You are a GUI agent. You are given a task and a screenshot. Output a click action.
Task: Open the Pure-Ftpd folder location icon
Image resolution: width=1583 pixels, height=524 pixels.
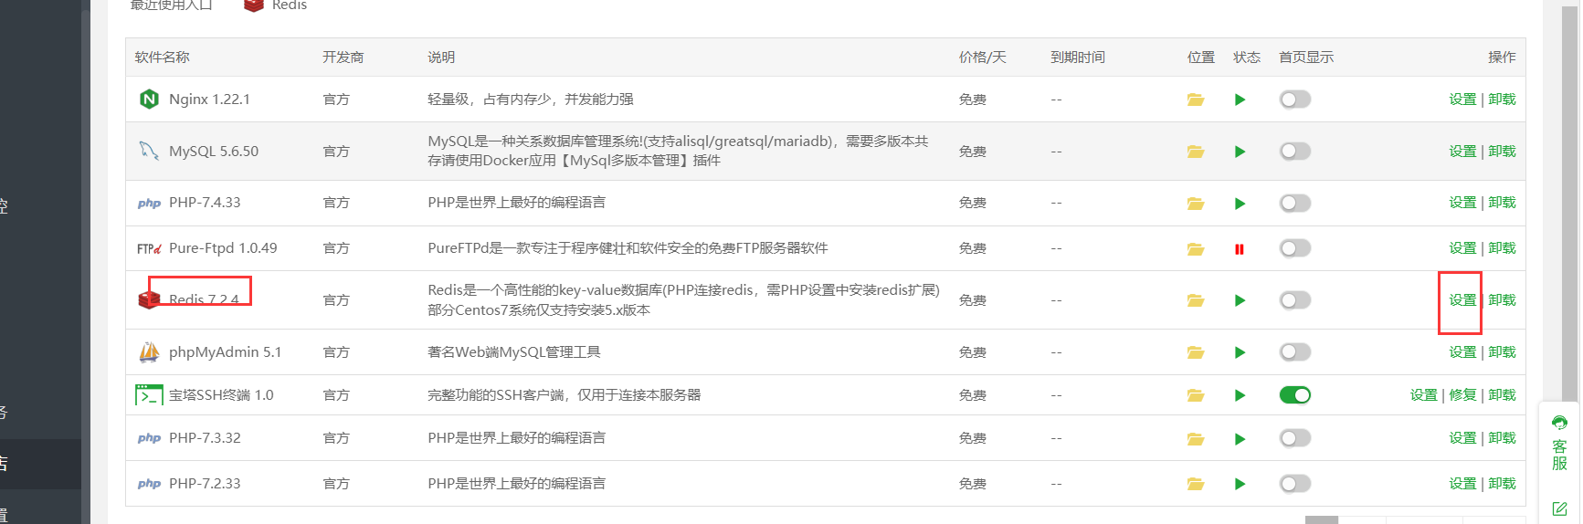click(1195, 248)
